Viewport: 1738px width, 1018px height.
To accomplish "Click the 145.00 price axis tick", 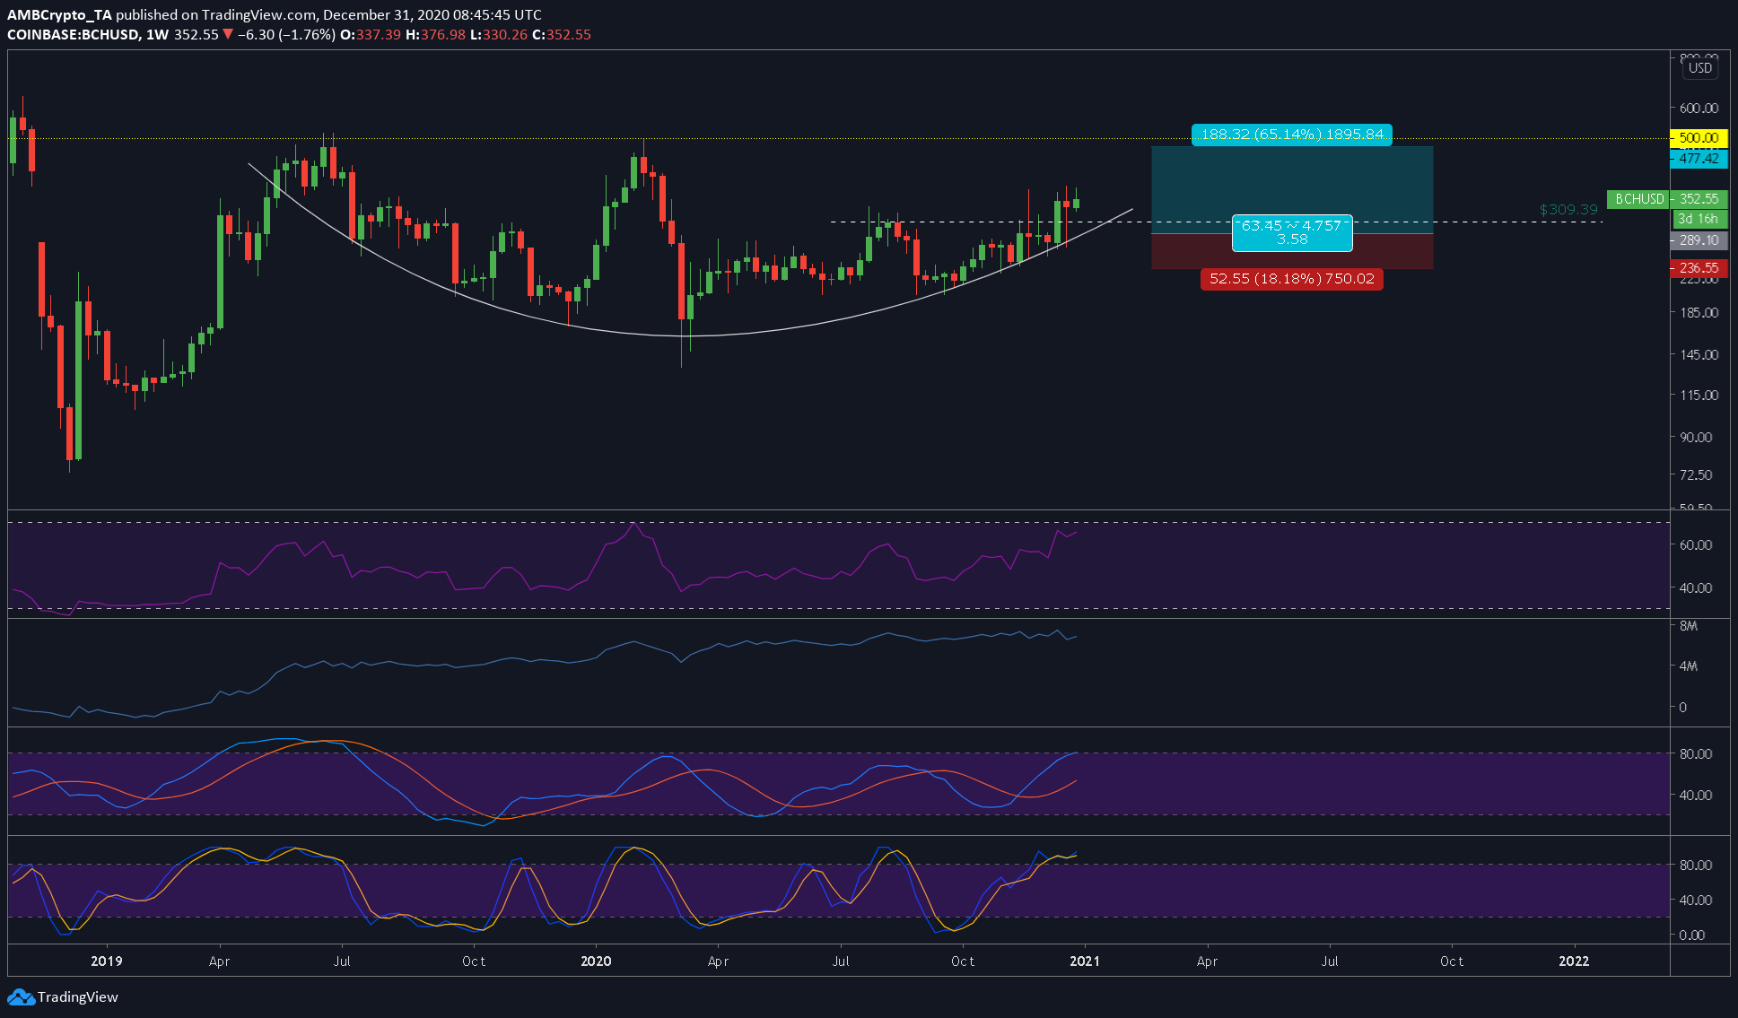I will coord(1699,355).
